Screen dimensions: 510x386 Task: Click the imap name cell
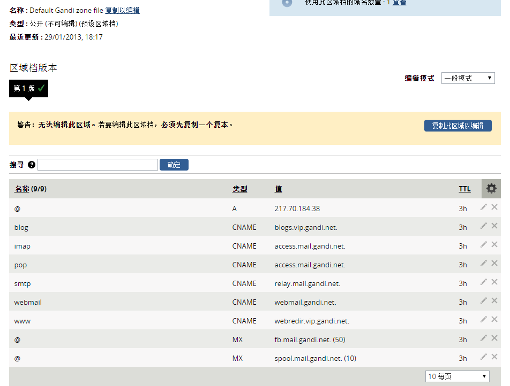22,246
